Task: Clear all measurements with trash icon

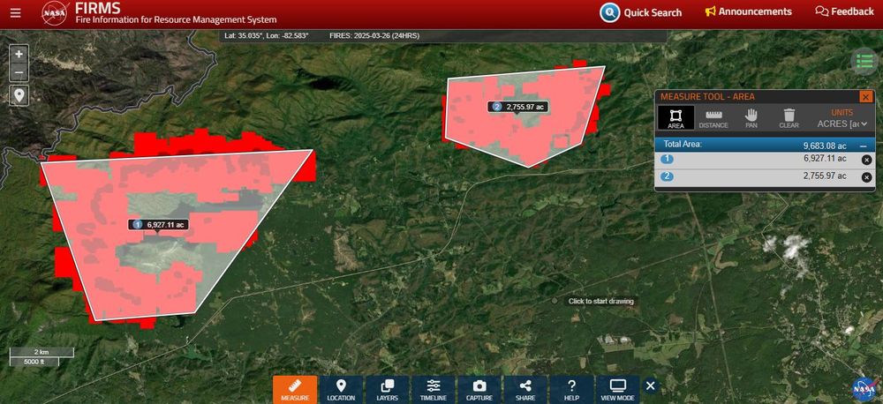Action: (789, 117)
